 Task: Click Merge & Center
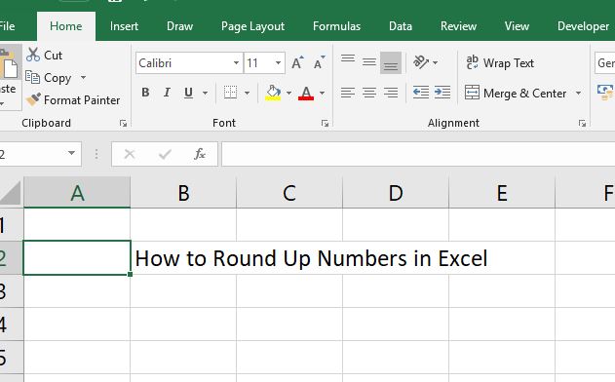click(516, 94)
